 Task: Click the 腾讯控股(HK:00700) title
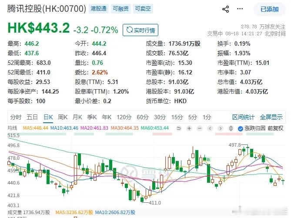(x=47, y=9)
